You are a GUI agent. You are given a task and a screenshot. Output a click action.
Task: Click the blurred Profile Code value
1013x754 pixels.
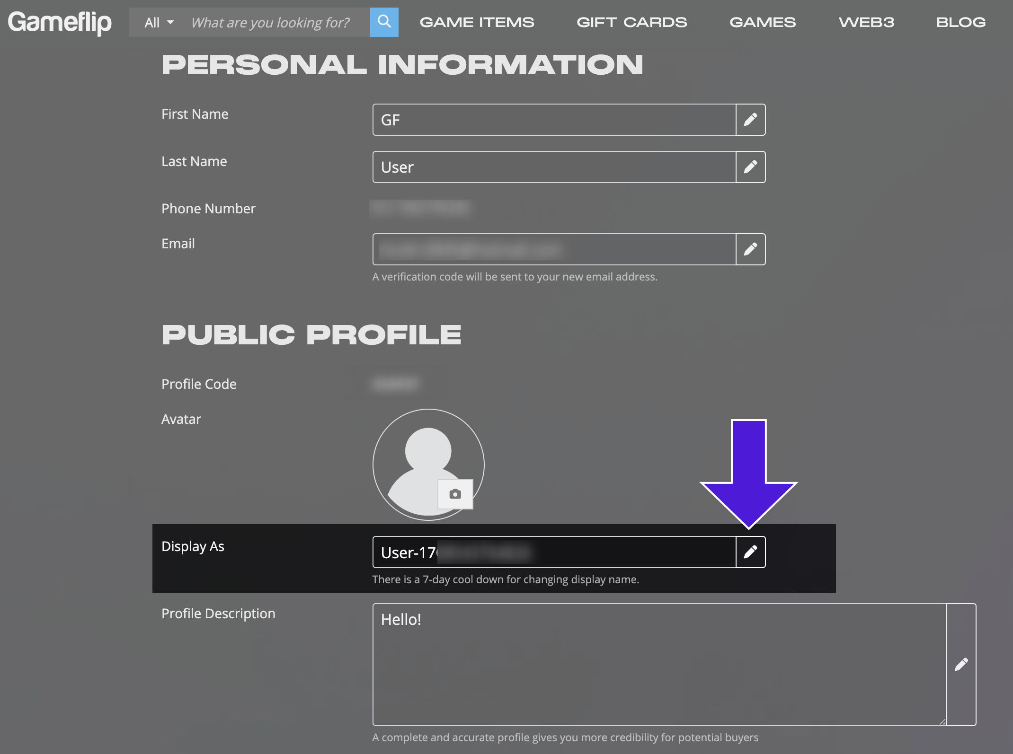tap(395, 384)
